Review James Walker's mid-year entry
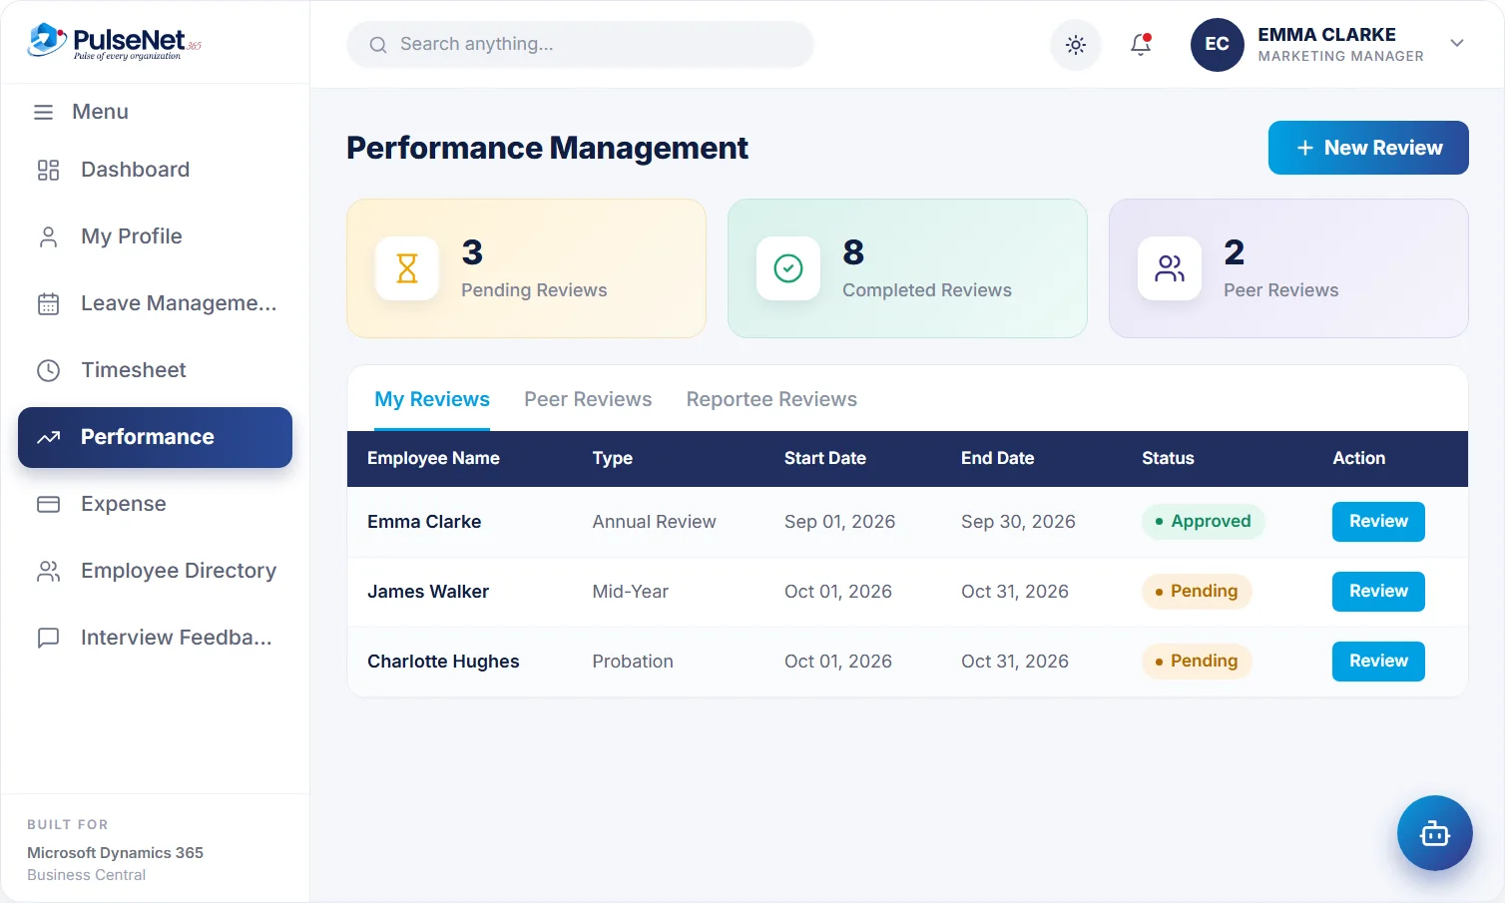The height and width of the screenshot is (903, 1505). 1378,591
